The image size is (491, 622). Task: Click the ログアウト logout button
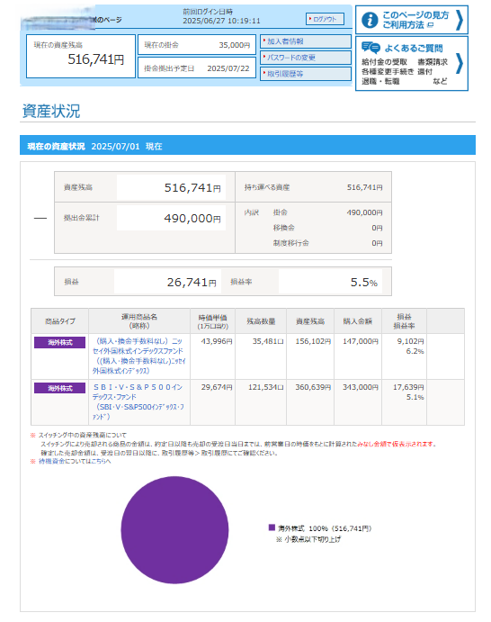tap(325, 19)
